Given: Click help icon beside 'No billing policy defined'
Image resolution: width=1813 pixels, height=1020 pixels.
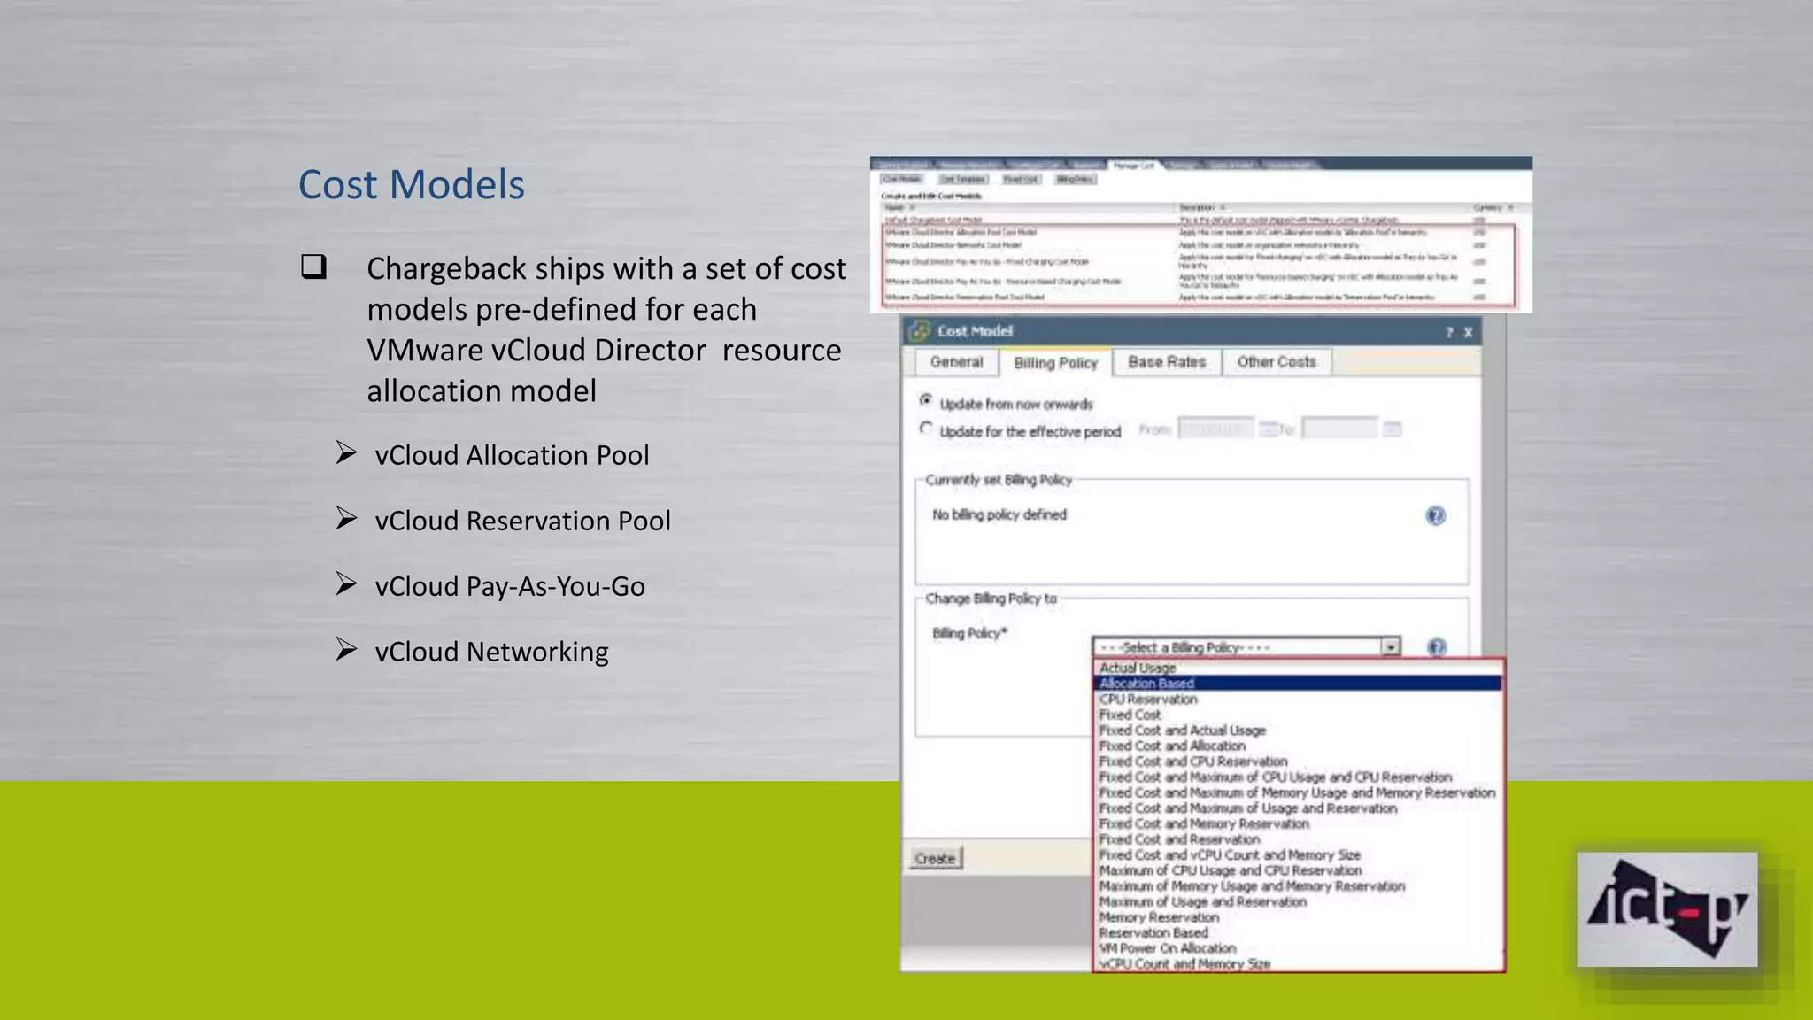Looking at the screenshot, I should coord(1435,515).
